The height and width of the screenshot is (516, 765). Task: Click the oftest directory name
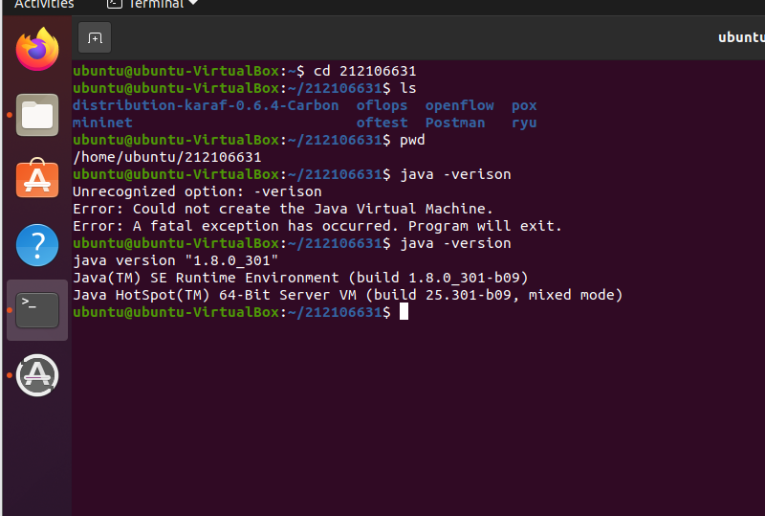(x=382, y=123)
